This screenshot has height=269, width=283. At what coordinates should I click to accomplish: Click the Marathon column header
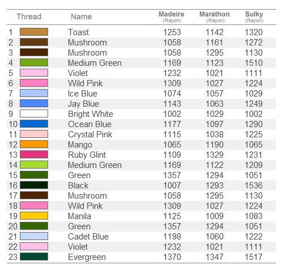(x=215, y=16)
